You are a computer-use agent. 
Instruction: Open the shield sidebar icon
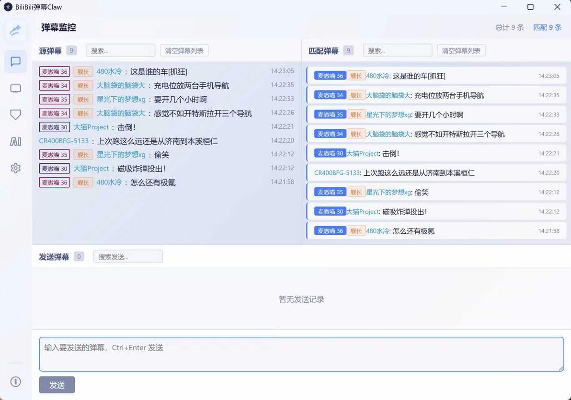15,115
